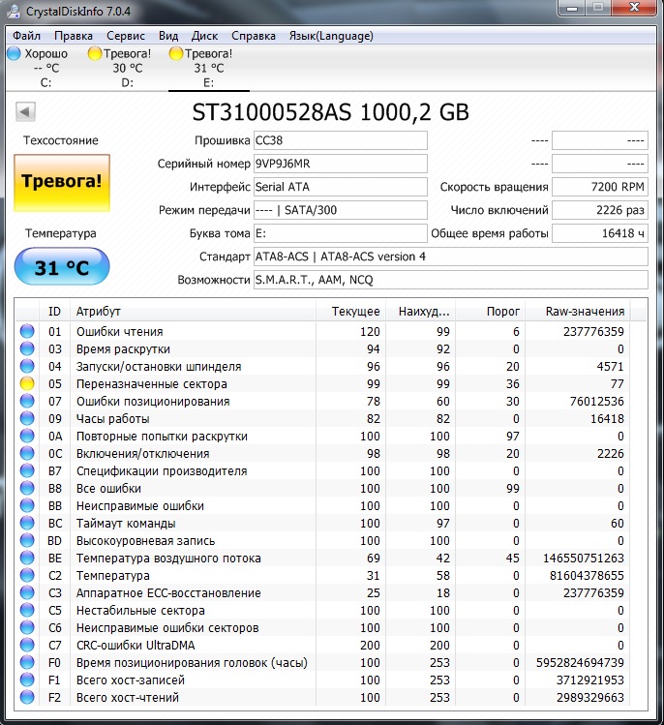The height and width of the screenshot is (725, 664).
Task: Sort table by ID column header
Action: 54,311
